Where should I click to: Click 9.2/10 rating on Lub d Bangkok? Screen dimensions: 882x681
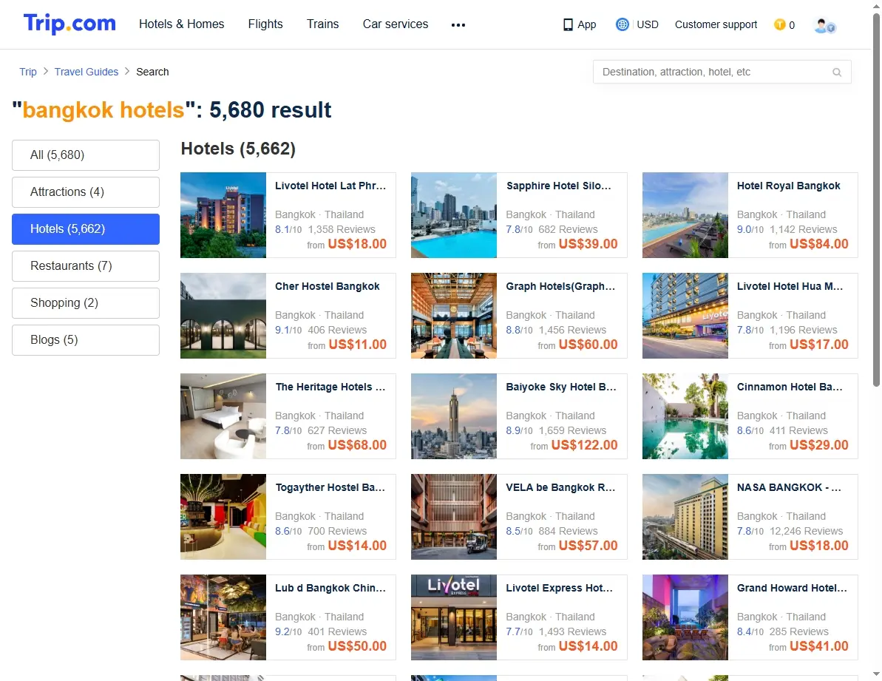coord(288,632)
